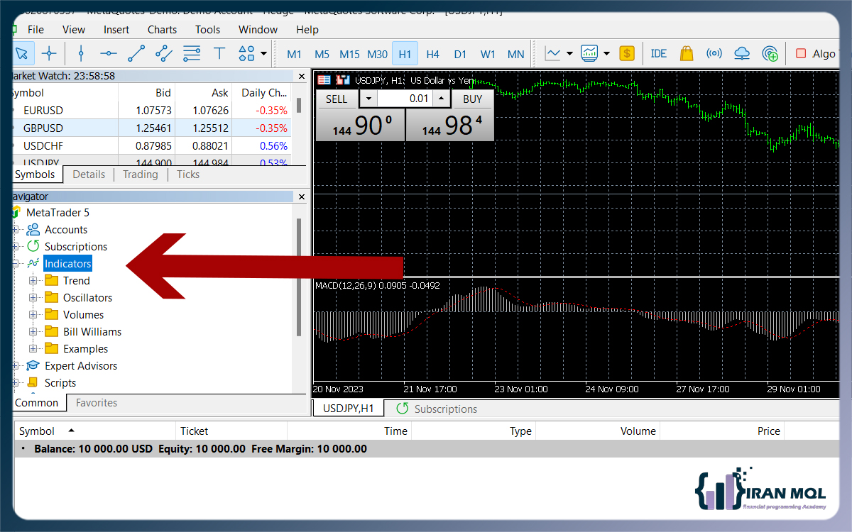Select the EURUSD row in Market Watch
Screen dimensions: 852x532
coord(151,111)
